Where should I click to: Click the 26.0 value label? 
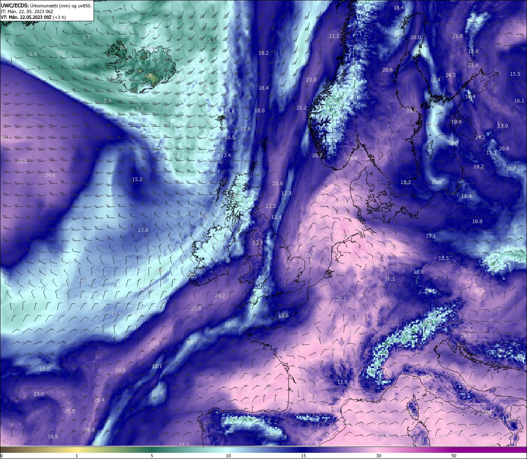(x=89, y=429)
